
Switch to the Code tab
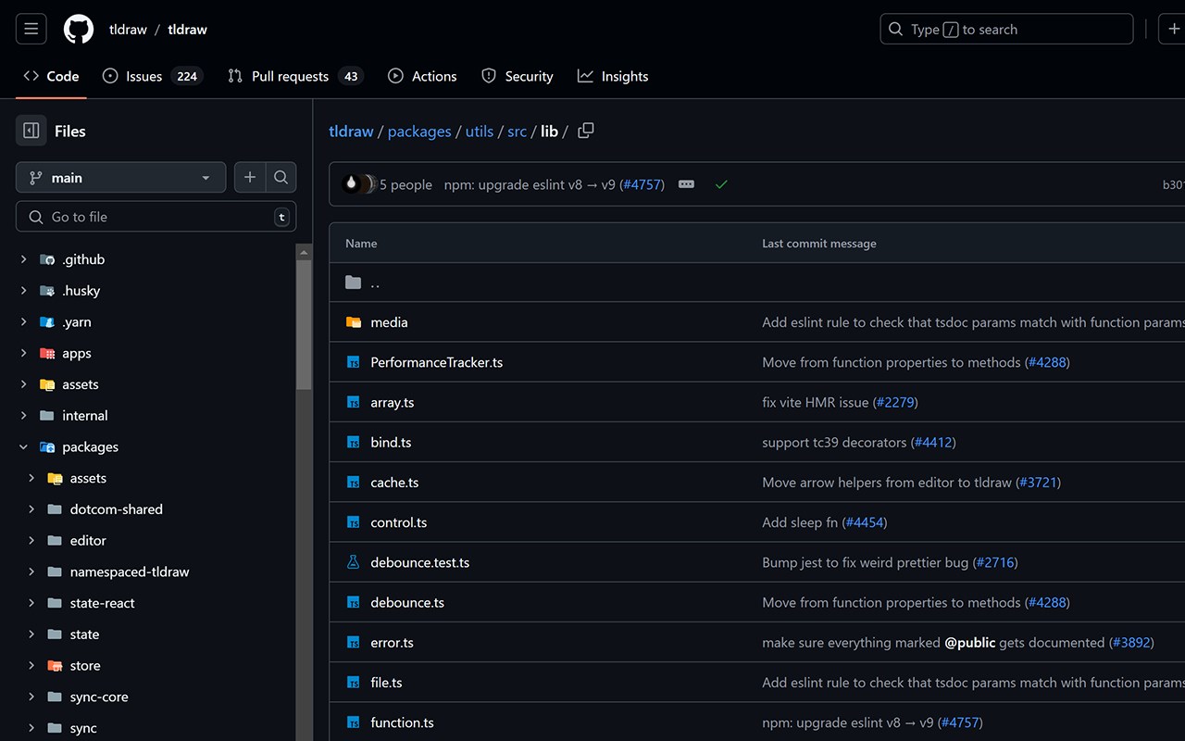point(51,76)
